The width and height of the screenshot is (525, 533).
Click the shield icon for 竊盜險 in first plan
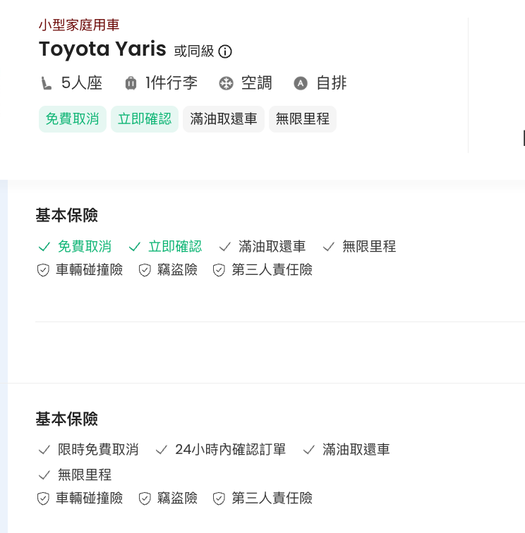[x=145, y=270]
